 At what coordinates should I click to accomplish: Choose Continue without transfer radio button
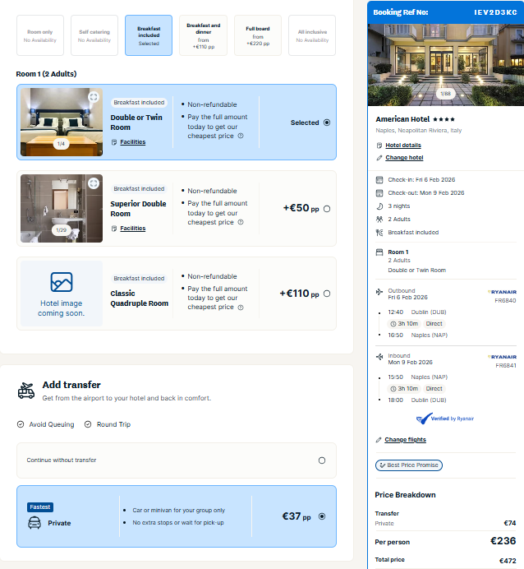[x=322, y=460]
